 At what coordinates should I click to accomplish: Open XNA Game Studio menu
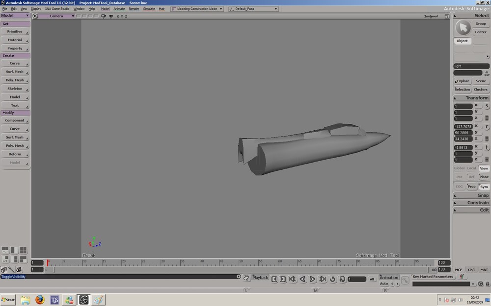tap(57, 9)
